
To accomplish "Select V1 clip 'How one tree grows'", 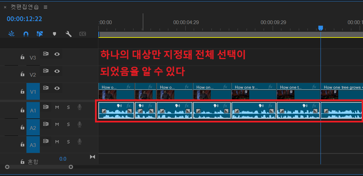I will click(342, 92).
